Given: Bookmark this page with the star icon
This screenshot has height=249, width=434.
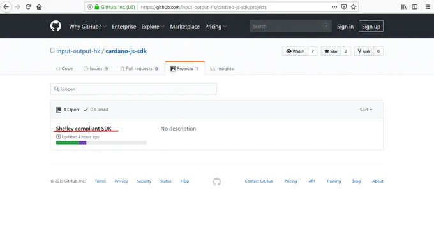Looking at the screenshot, I should (354, 7).
